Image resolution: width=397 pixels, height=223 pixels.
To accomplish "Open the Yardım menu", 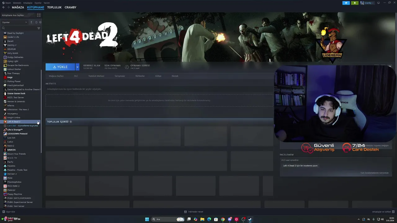I will point(47,3).
